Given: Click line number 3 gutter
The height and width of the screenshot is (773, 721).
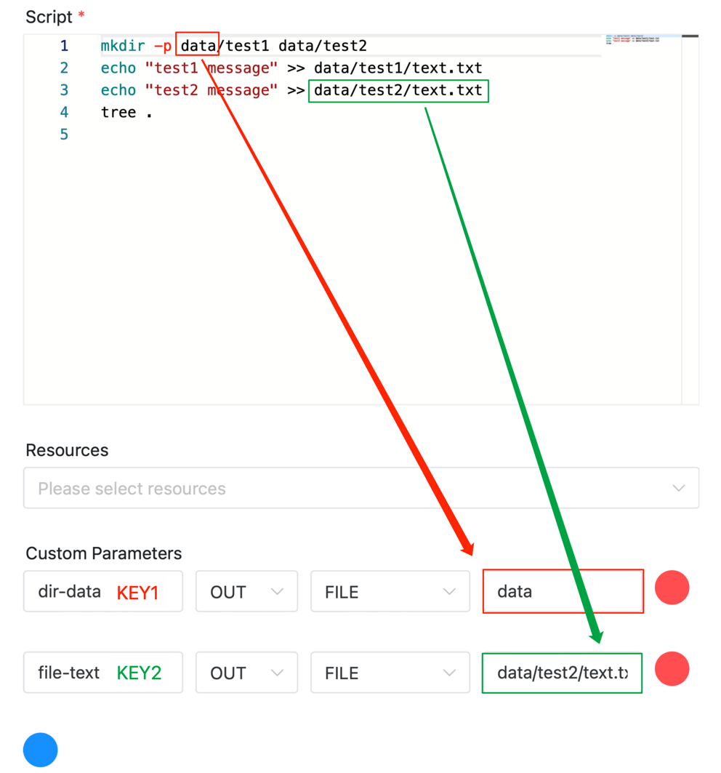Looking at the screenshot, I should (x=64, y=90).
